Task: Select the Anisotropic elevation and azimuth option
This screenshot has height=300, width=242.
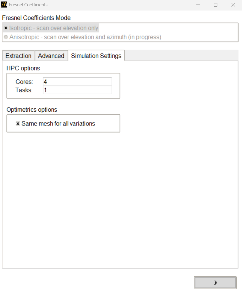Action: coord(6,37)
